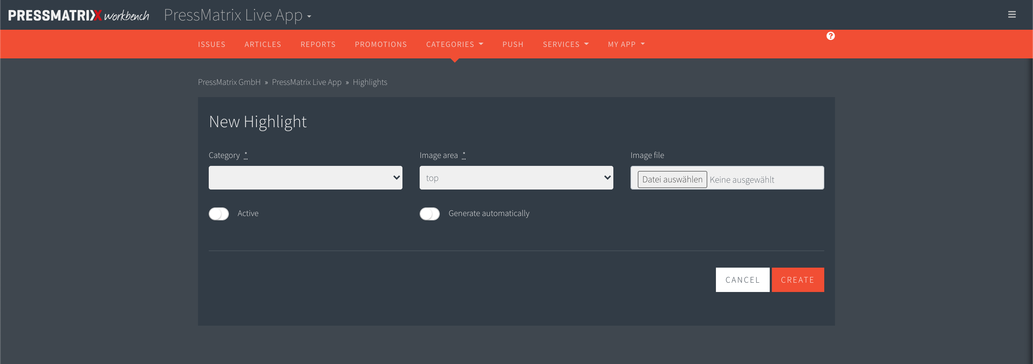This screenshot has width=1033, height=364.
Task: Open the Reports section
Action: pos(318,44)
